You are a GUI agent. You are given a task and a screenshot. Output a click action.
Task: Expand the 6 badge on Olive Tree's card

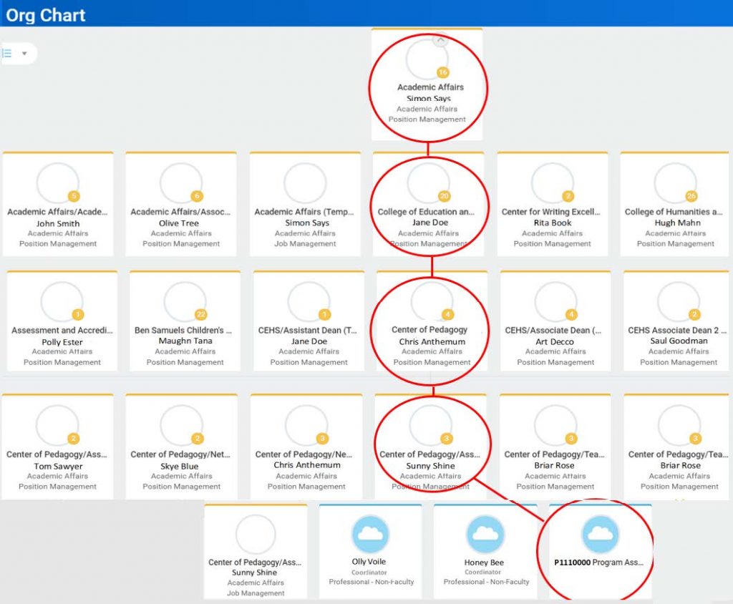tap(197, 196)
